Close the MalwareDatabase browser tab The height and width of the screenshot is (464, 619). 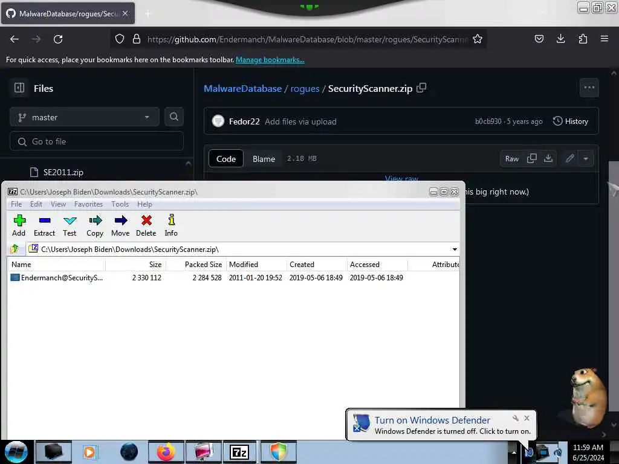click(125, 13)
